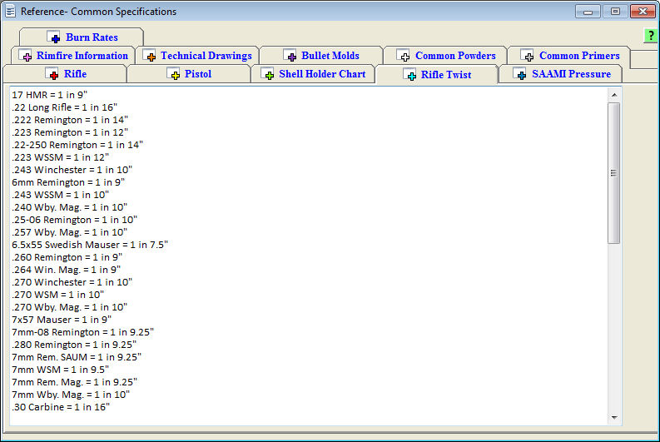Click the '.270 Winchester = 1 in 10"' line
This screenshot has width=660, height=442.
coord(72,282)
